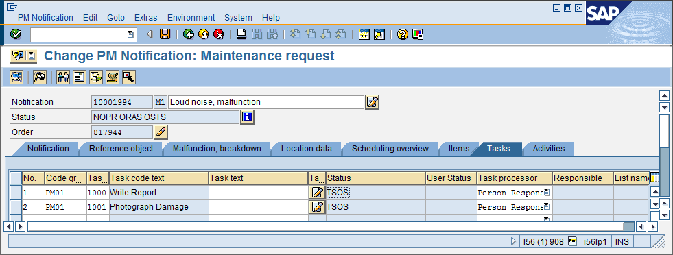Screen dimensions: 673x255
Task: Click the notification type icon beside the title
Action: 18,56
